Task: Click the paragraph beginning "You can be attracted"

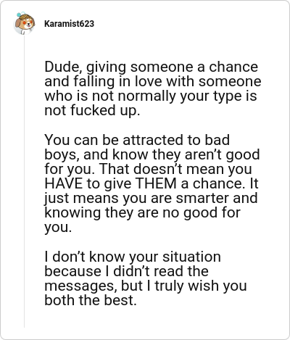Action: click(152, 183)
